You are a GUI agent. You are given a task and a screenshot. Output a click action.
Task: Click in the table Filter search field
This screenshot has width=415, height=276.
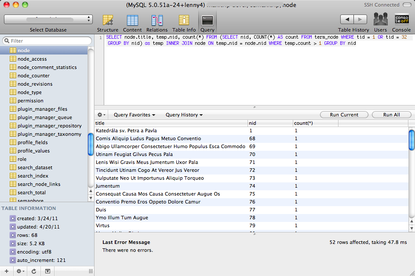(48, 41)
